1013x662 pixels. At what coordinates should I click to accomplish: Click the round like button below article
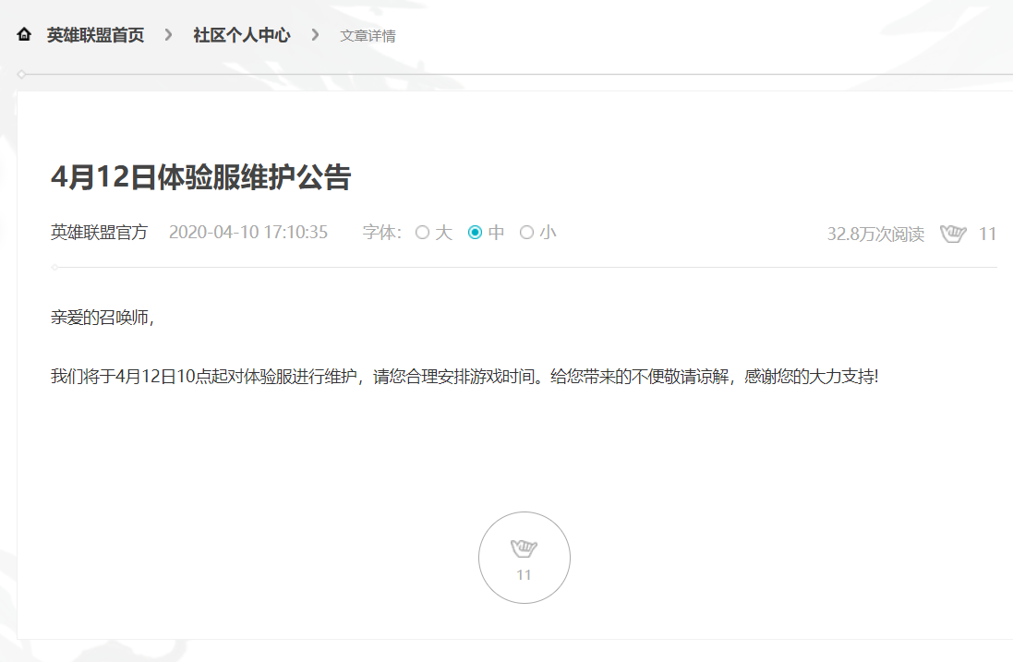[524, 558]
